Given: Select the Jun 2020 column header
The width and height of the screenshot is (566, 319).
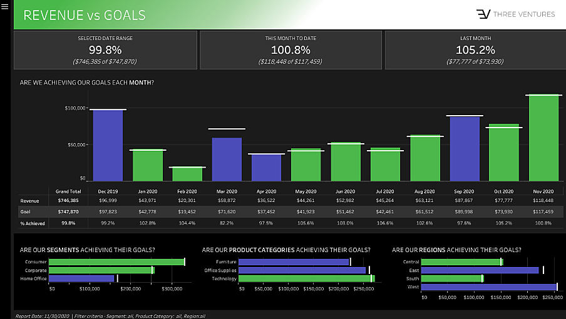Looking at the screenshot, I should coord(345,191).
